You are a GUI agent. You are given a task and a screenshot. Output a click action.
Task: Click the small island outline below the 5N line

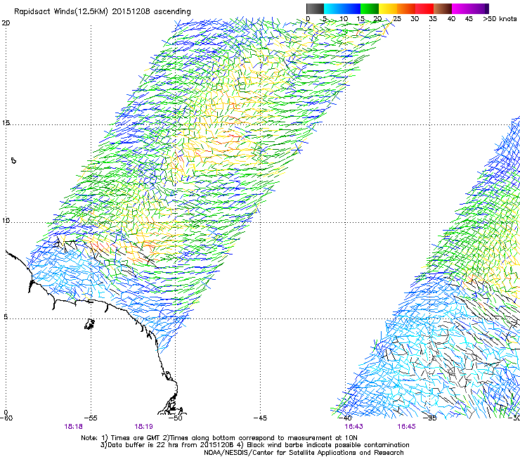click(x=89, y=324)
